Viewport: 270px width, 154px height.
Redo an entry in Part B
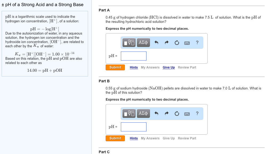[166, 113]
